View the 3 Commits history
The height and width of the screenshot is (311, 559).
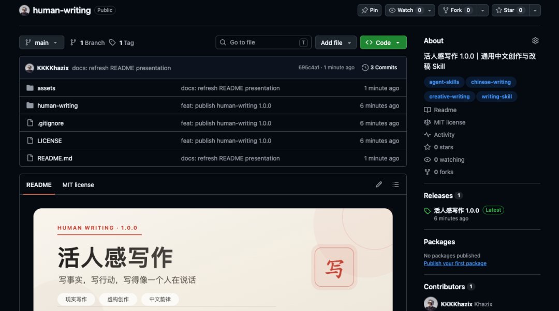(379, 68)
